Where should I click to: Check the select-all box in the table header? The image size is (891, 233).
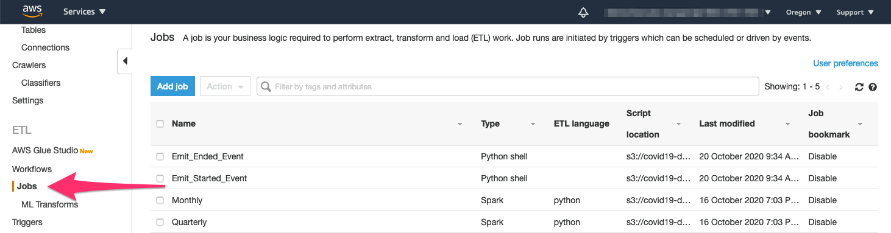click(x=160, y=123)
